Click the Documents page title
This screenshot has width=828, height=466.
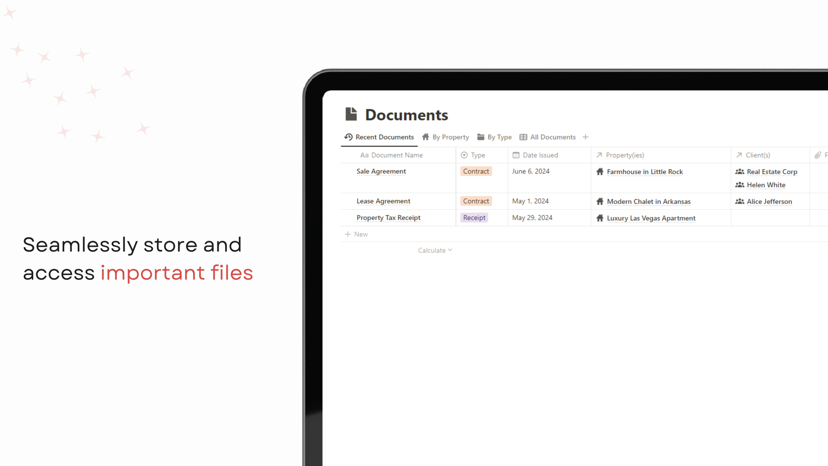tap(406, 115)
